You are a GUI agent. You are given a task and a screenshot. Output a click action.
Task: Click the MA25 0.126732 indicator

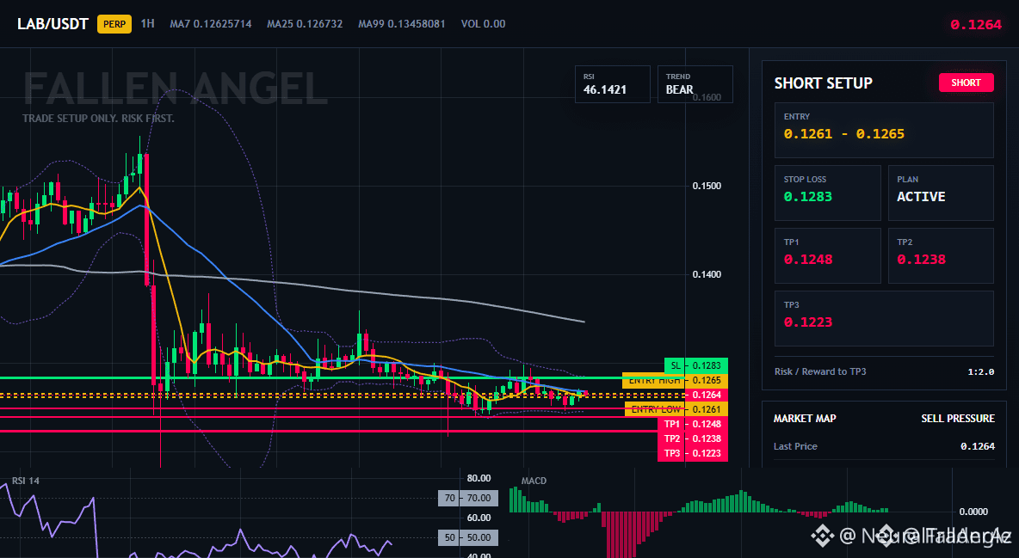(305, 24)
